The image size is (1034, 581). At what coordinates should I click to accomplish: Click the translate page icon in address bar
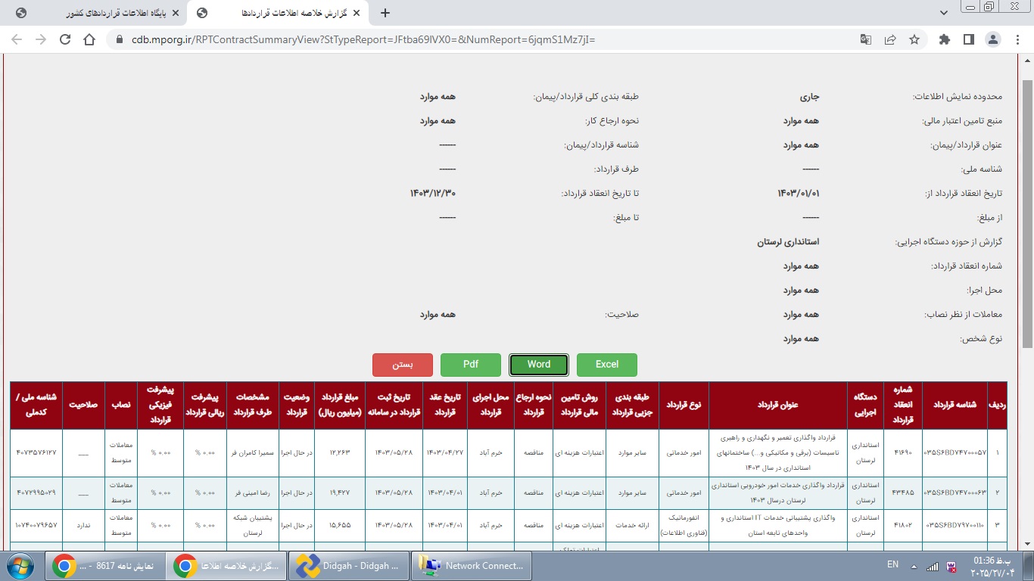(x=866, y=39)
